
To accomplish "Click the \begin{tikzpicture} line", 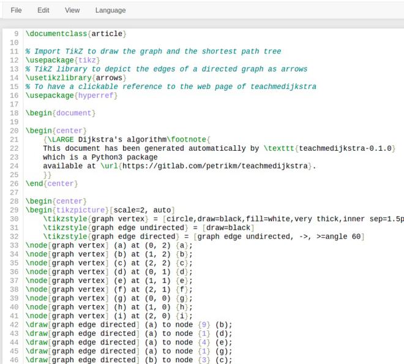I will pyautogui.click(x=100, y=210).
